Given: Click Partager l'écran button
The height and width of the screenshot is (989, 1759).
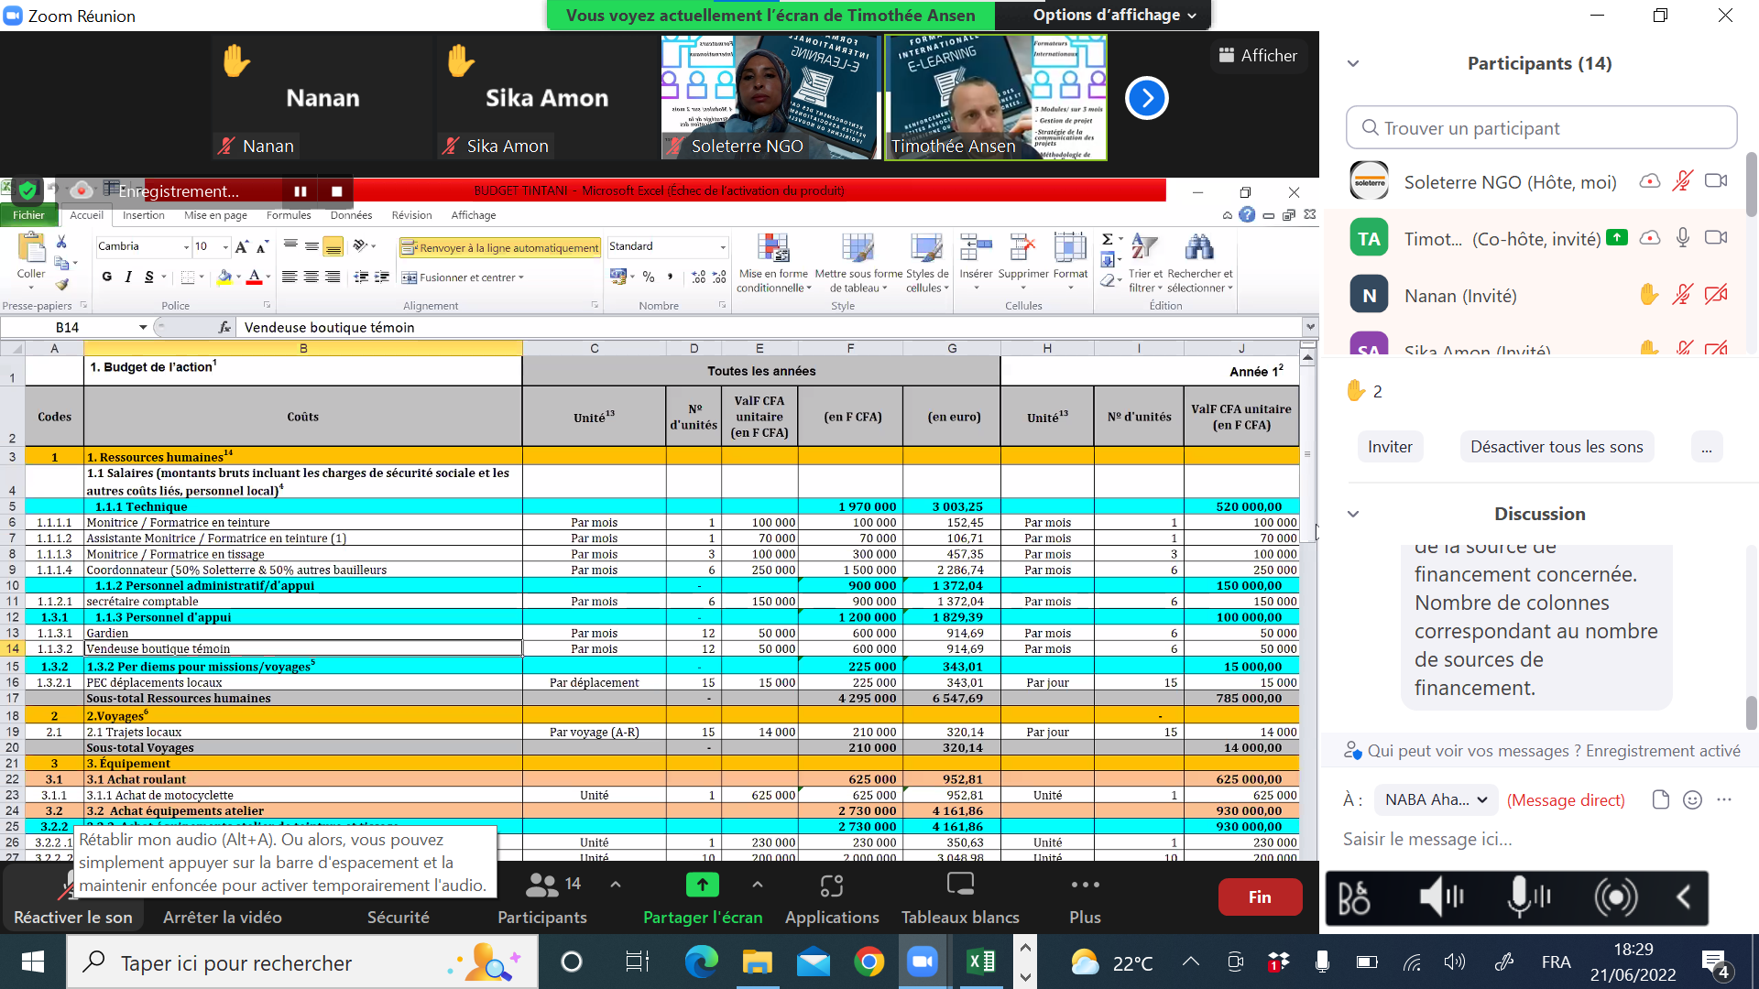Looking at the screenshot, I should pos(703,898).
